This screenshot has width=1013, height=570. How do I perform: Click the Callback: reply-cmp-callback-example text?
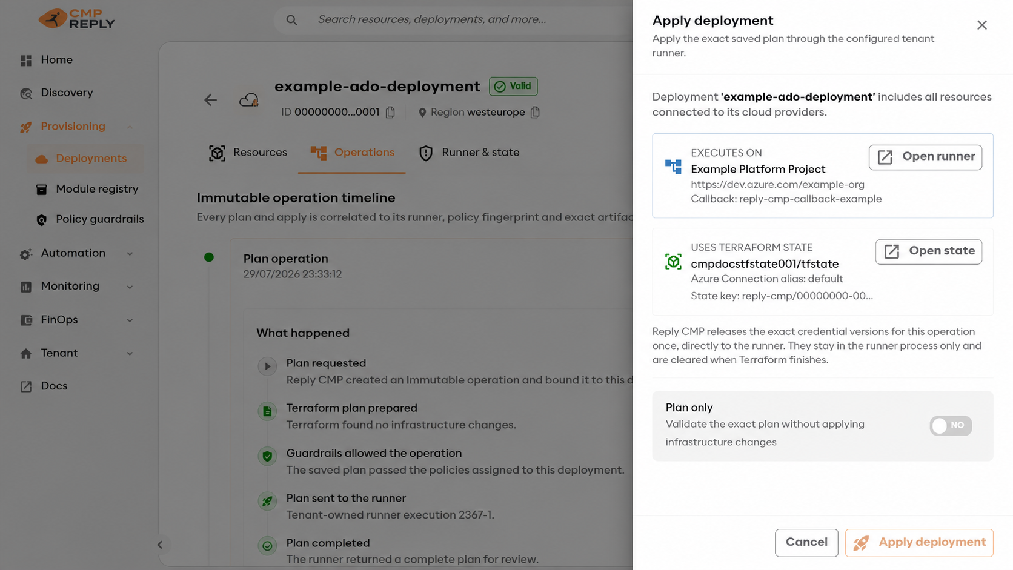pyautogui.click(x=786, y=199)
